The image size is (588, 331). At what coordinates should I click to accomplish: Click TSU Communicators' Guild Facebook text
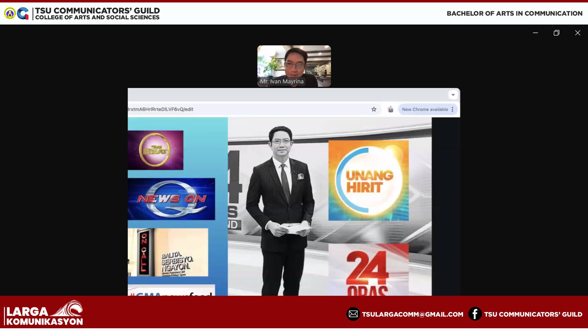(x=533, y=314)
